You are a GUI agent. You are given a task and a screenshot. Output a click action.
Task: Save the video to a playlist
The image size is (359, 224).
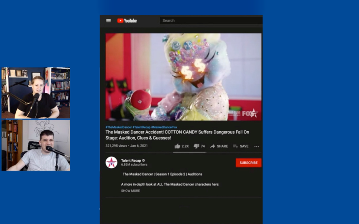tap(241, 146)
